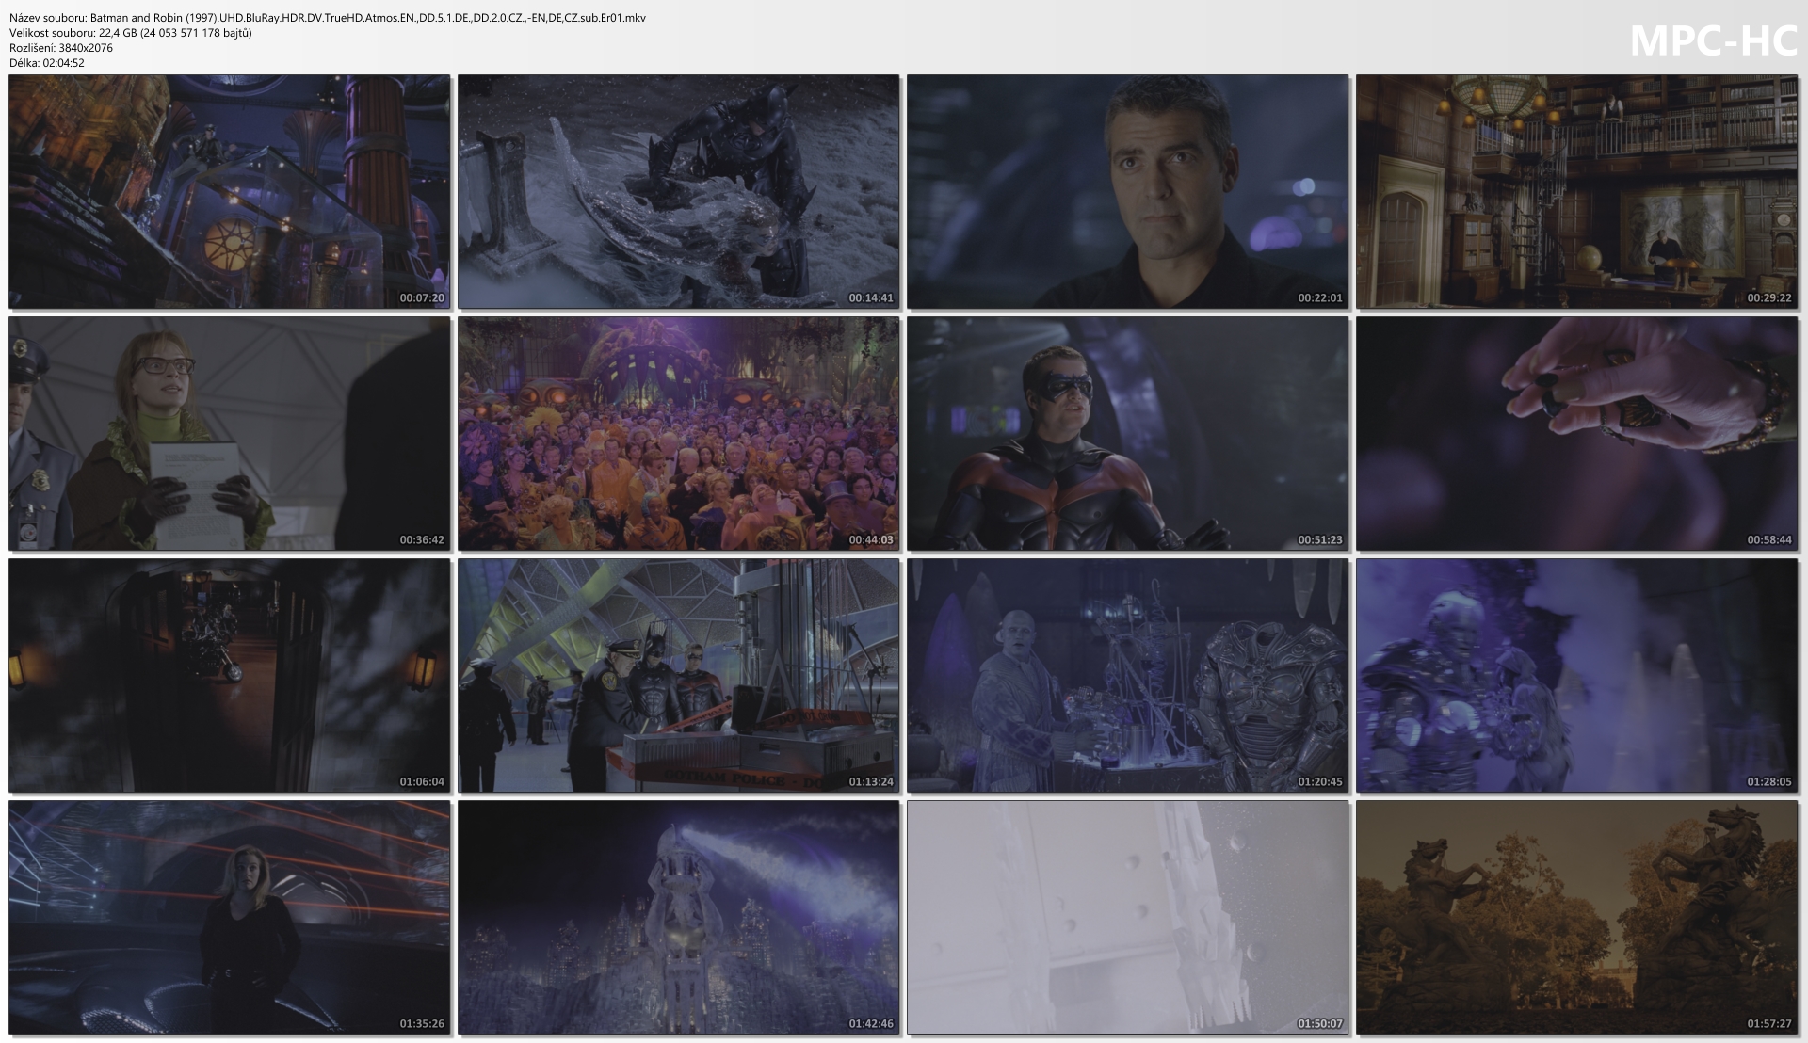Open the horse statues thumbnail at 01:57:27
Screen dimensions: 1808x1043
pos(1576,918)
